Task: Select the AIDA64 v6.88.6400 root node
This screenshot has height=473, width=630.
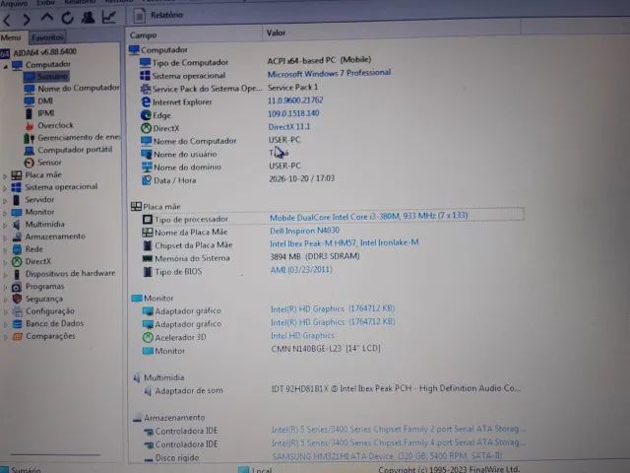Action: pos(44,52)
